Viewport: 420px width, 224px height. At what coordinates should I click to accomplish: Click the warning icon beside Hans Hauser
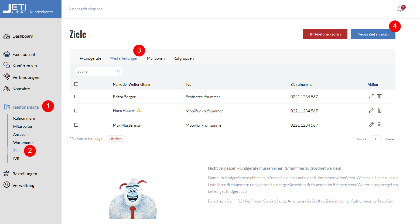pos(139,110)
